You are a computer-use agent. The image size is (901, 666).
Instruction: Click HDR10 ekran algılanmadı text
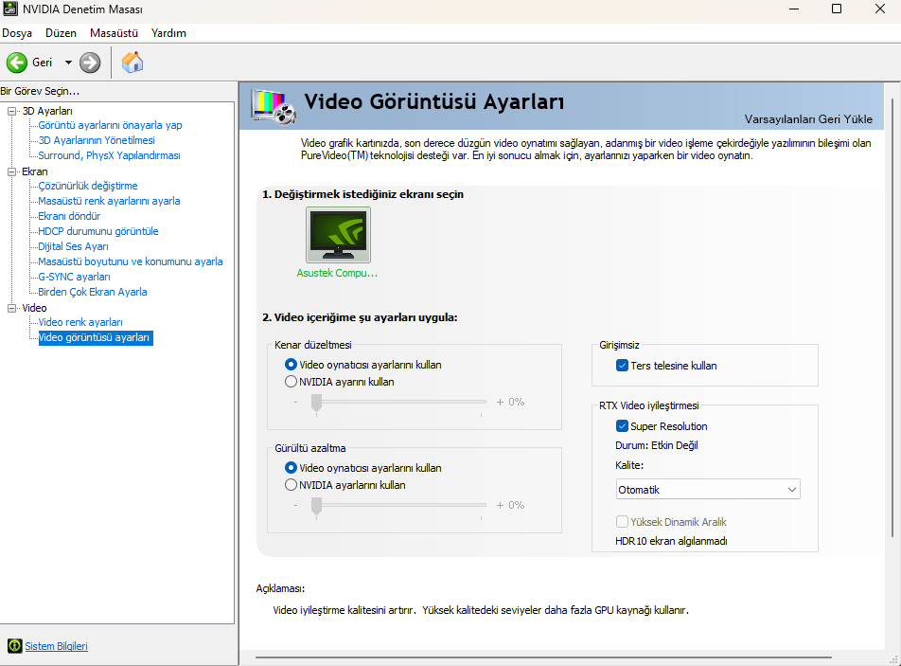671,541
